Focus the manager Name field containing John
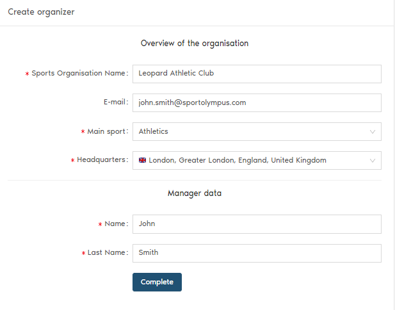This screenshot has height=310, width=395. (x=256, y=224)
